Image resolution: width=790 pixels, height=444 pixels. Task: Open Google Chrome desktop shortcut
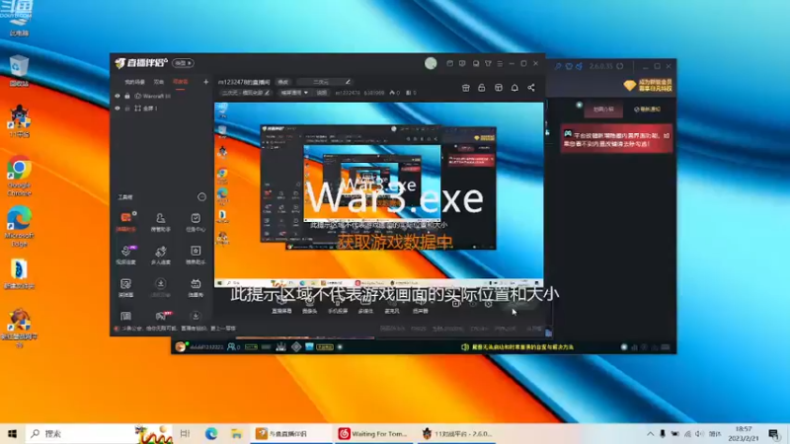(x=19, y=176)
